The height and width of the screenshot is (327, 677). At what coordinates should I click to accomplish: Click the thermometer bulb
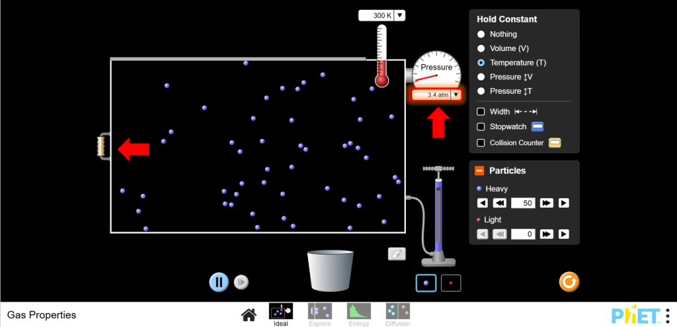[x=381, y=81]
